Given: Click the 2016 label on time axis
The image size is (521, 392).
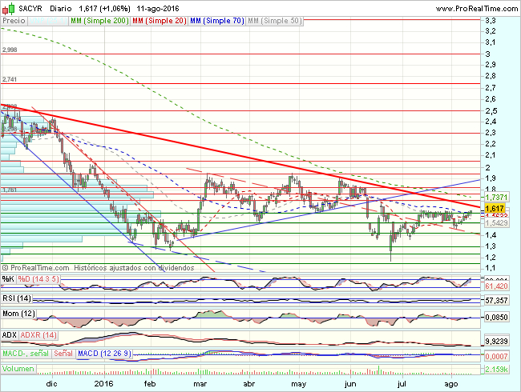Looking at the screenshot, I should point(105,383).
